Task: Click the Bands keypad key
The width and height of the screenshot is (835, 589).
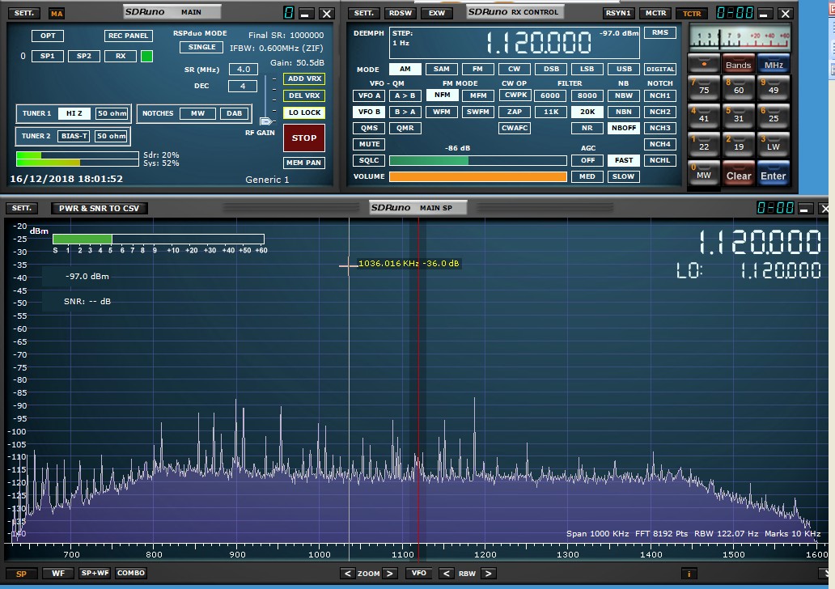Action: [739, 64]
